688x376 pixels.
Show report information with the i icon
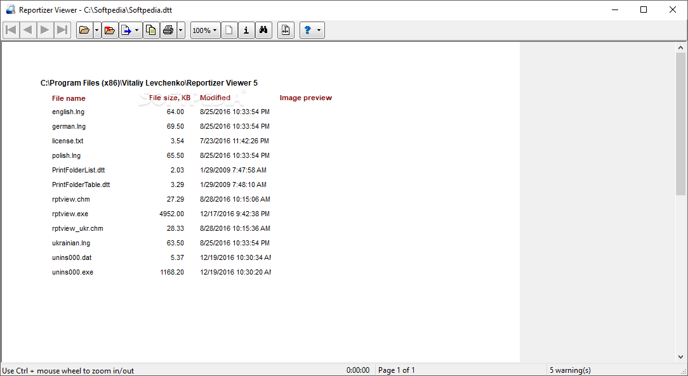246,30
